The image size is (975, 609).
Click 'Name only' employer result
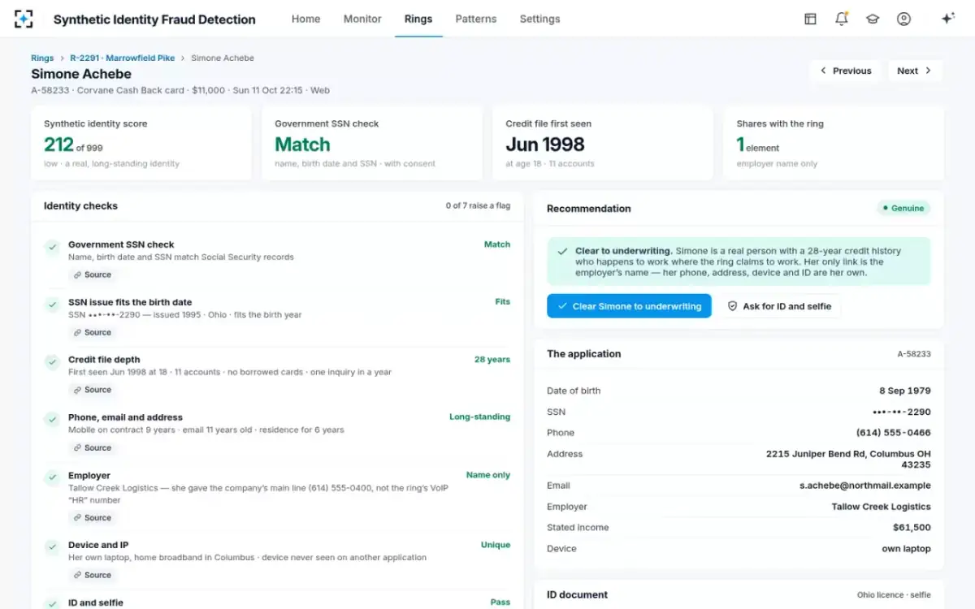488,475
